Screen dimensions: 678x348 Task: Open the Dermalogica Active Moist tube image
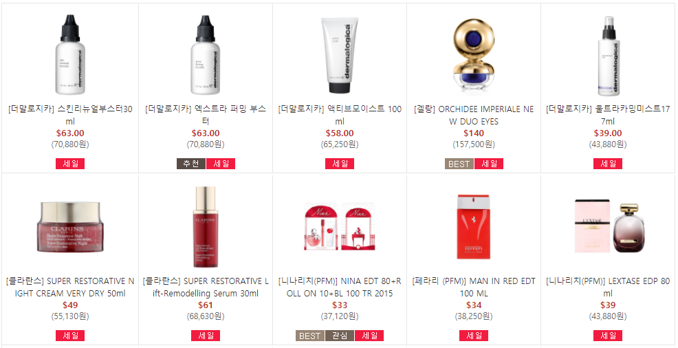click(340, 54)
